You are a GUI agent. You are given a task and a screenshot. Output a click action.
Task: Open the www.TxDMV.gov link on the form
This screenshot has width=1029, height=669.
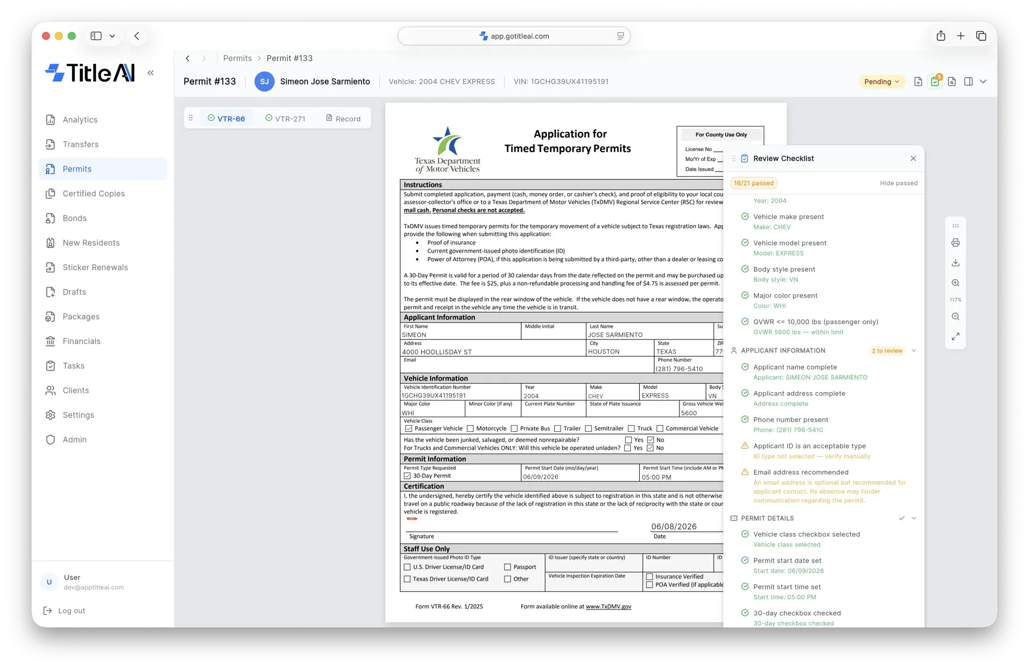[608, 606]
